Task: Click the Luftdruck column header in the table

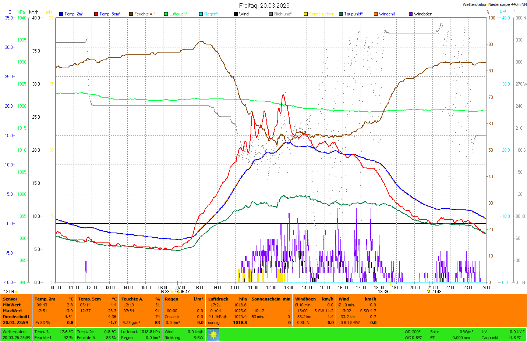Action: (218, 299)
